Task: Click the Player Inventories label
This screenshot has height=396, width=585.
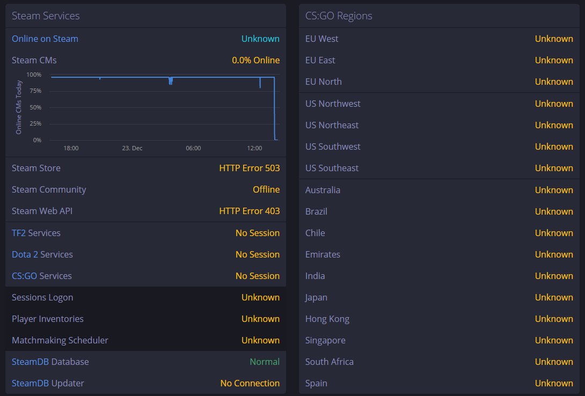Action: [x=47, y=319]
